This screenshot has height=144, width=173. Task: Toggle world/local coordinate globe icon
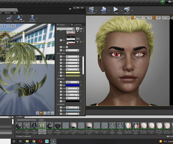[x=139, y=18]
